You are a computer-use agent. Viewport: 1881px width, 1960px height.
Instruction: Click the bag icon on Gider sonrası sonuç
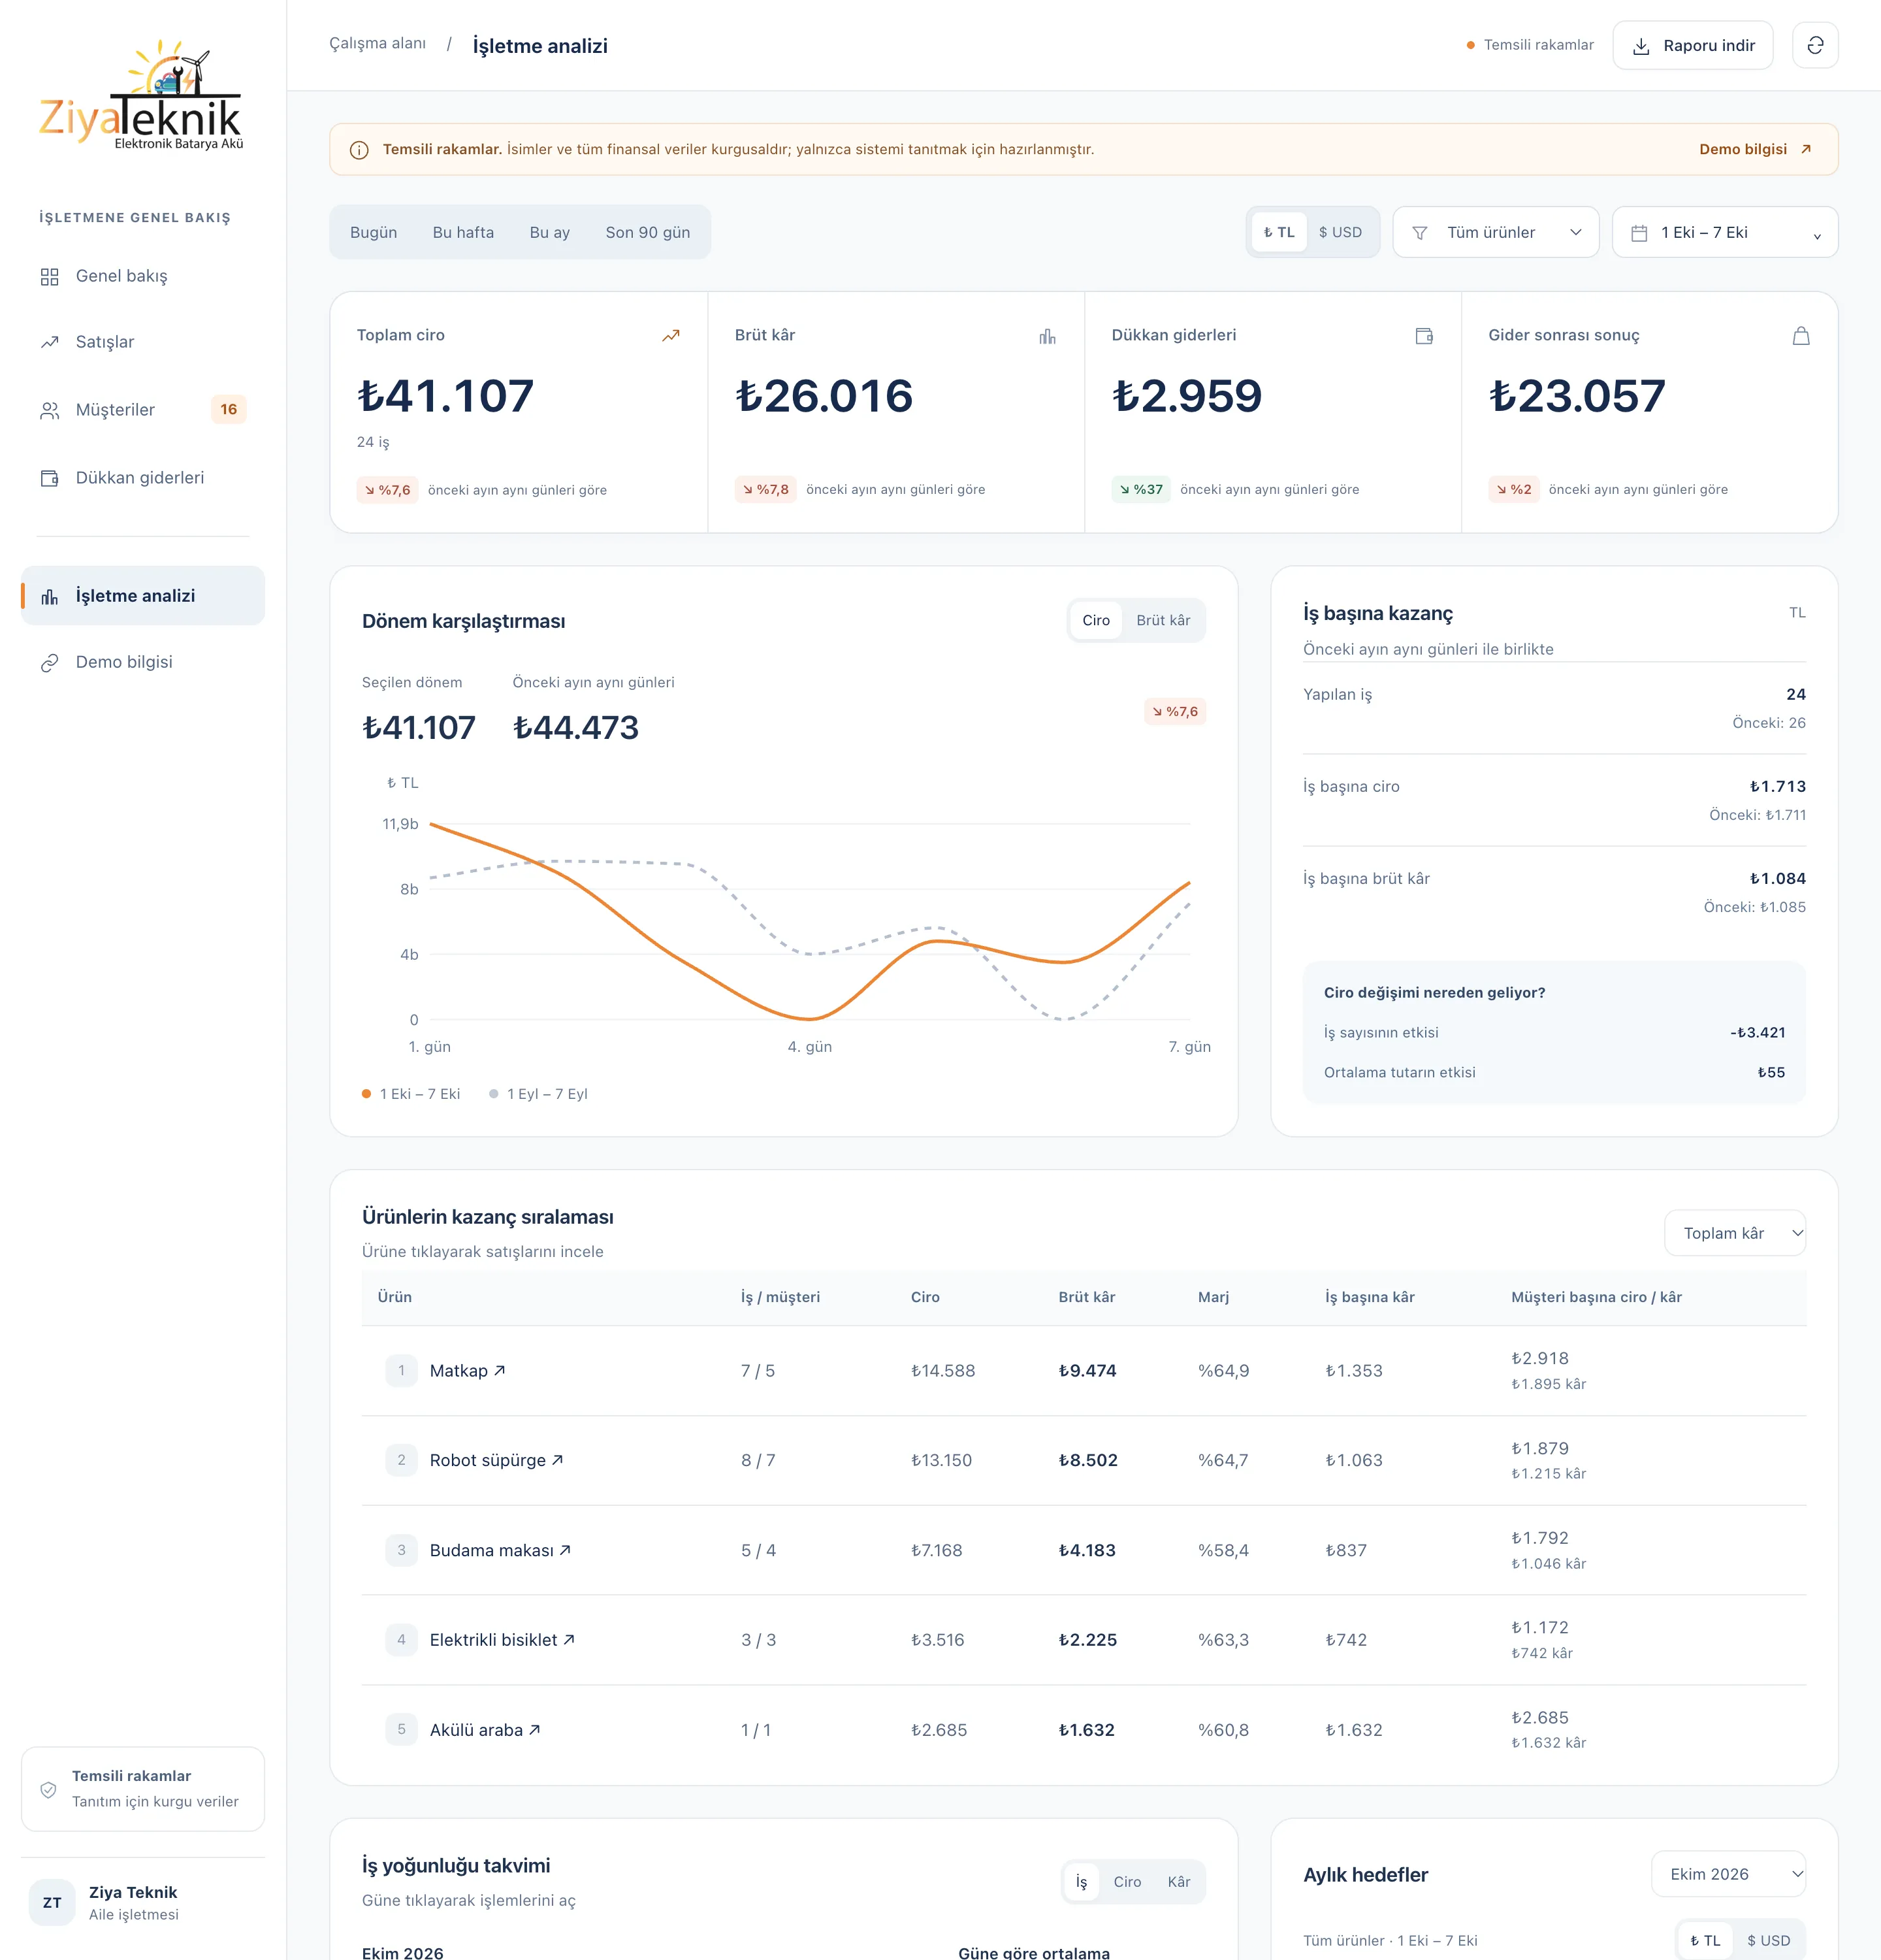(1801, 336)
